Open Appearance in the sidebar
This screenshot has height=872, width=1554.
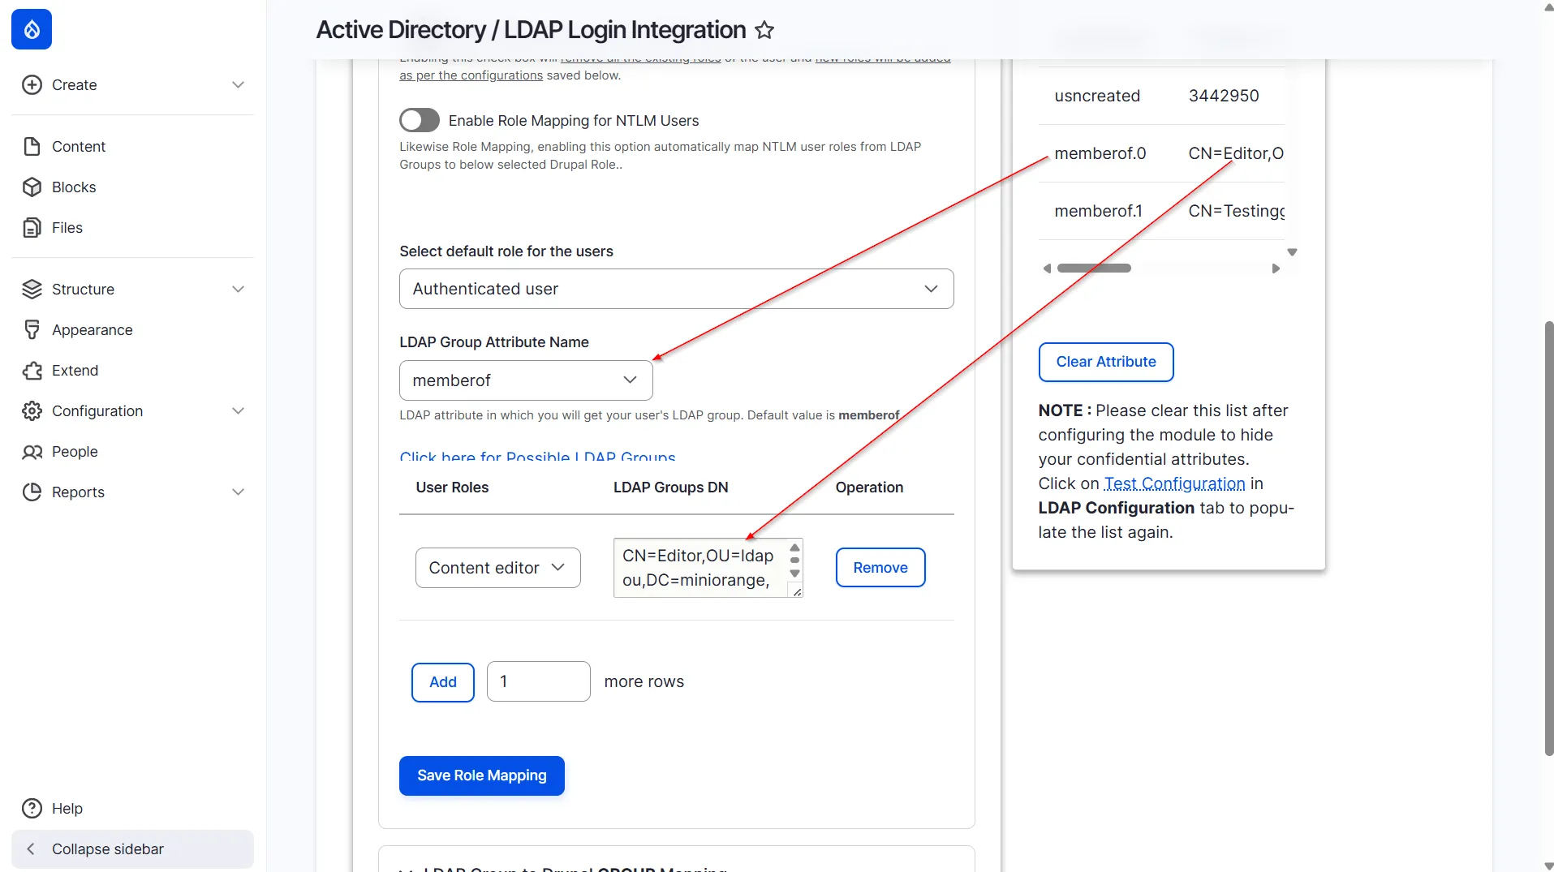pyautogui.click(x=92, y=330)
